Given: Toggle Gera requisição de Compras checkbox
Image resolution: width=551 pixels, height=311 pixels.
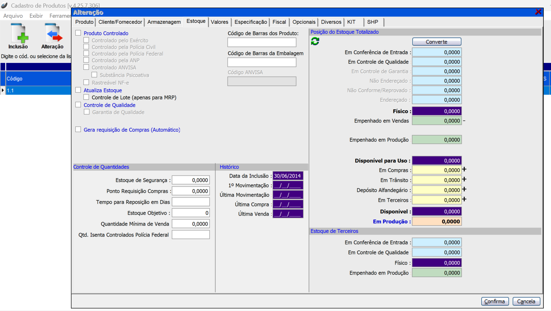Looking at the screenshot, I should (78, 129).
